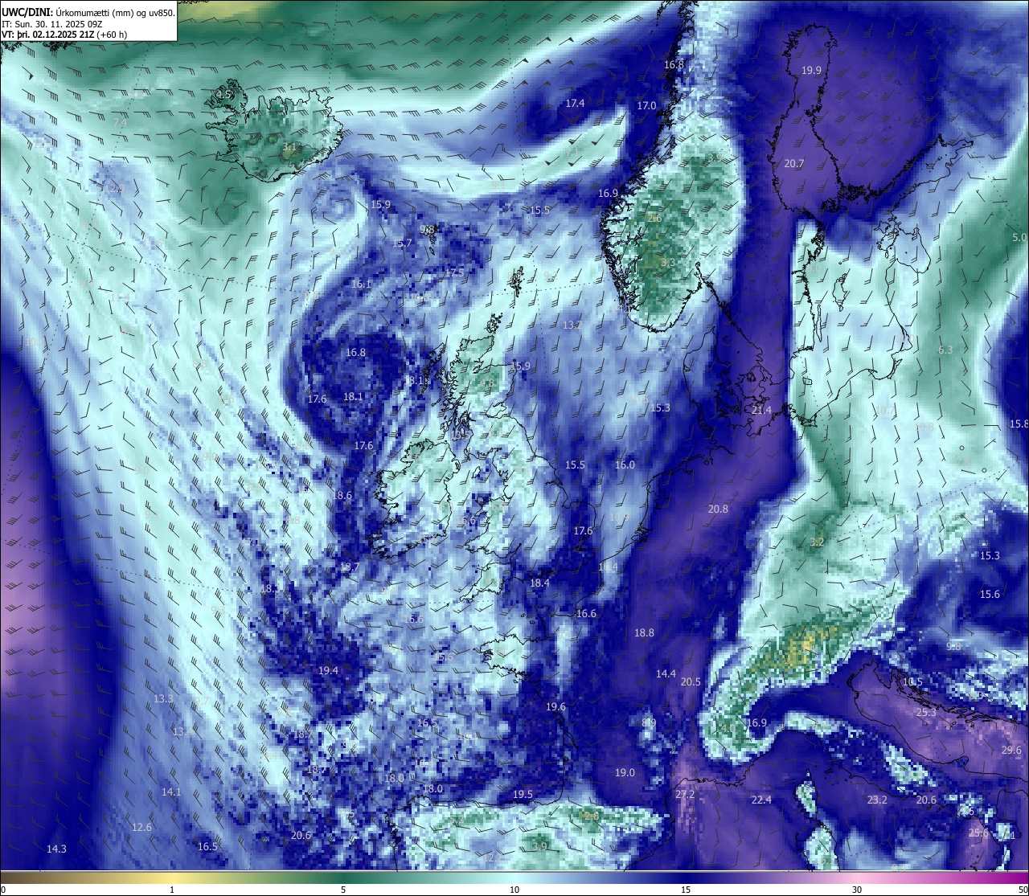Click the map value 25.3 near the Adriatic

tap(926, 713)
